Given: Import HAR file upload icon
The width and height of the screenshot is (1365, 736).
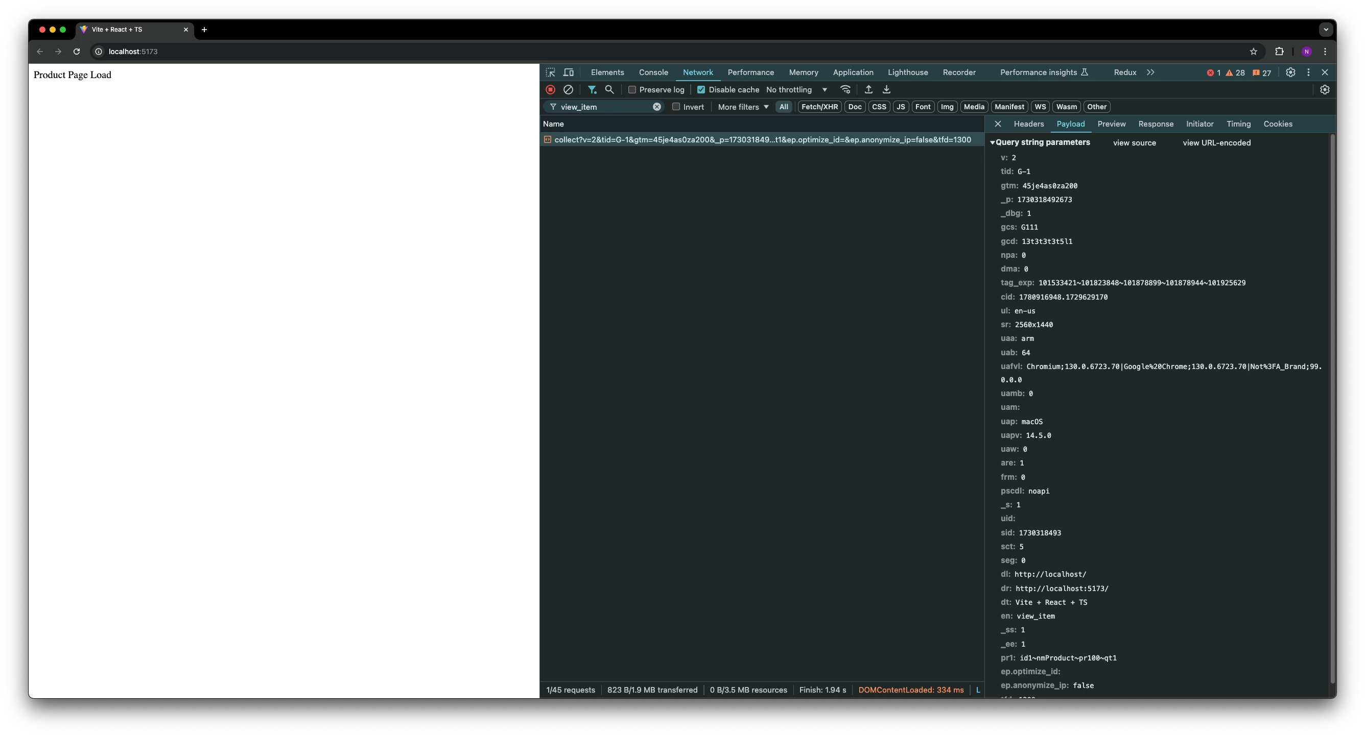Looking at the screenshot, I should point(868,90).
